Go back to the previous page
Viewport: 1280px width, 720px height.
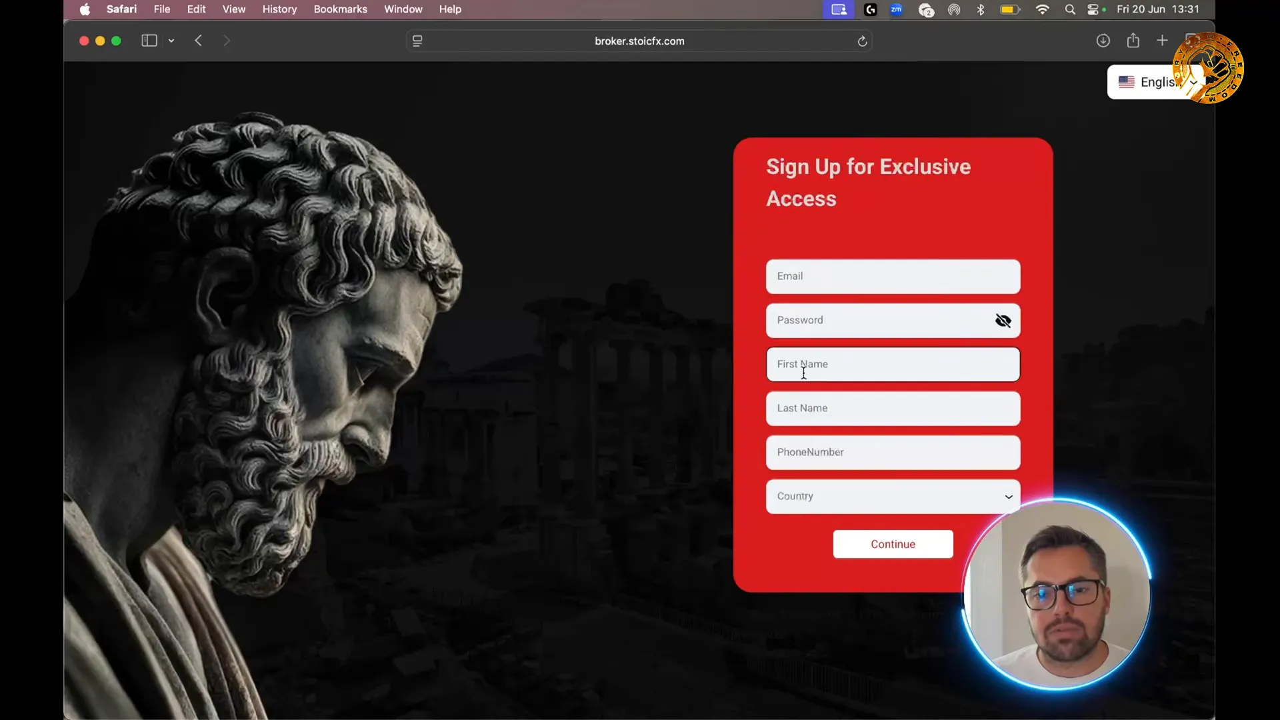[x=199, y=41]
